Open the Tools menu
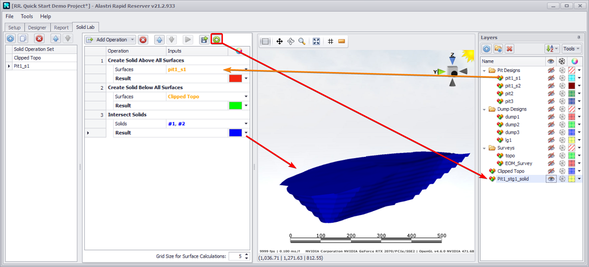The image size is (589, 267). tap(27, 16)
